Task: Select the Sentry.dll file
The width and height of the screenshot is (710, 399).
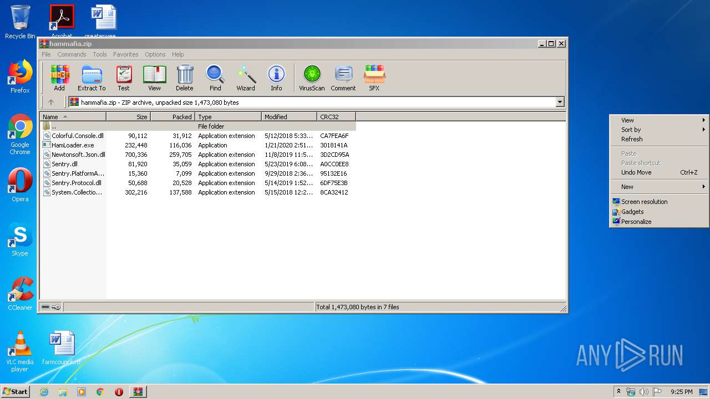Action: pyautogui.click(x=198, y=164)
